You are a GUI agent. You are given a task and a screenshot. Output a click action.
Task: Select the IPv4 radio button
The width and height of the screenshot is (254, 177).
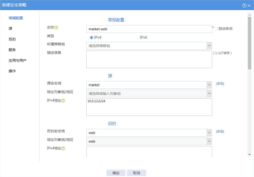pyautogui.click(x=92, y=37)
